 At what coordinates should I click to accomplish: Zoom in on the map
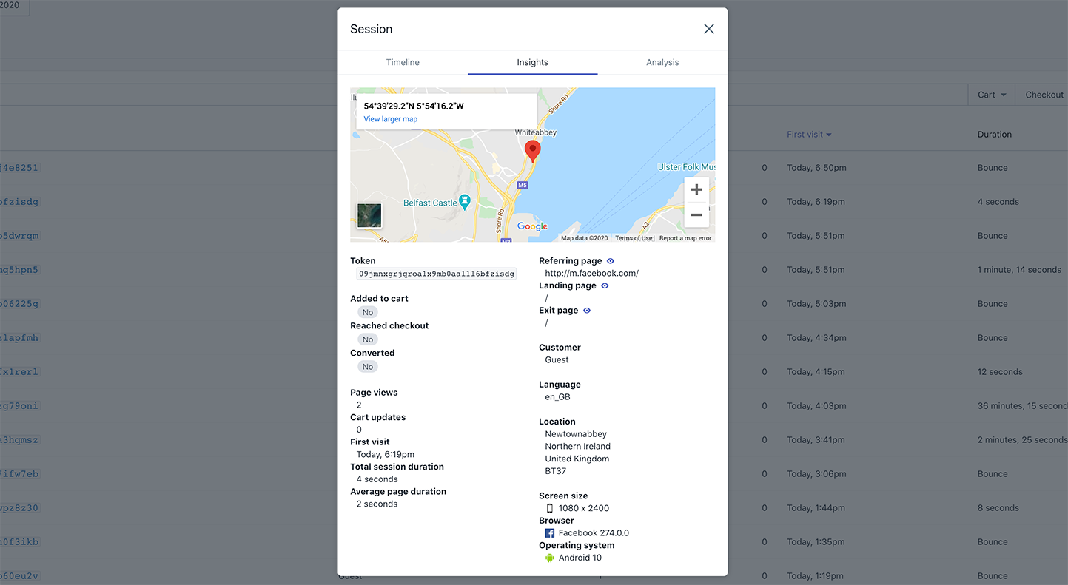pyautogui.click(x=696, y=190)
